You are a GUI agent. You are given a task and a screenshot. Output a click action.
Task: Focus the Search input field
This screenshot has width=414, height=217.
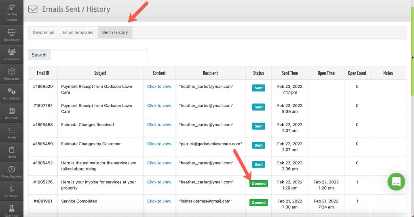[x=99, y=55]
